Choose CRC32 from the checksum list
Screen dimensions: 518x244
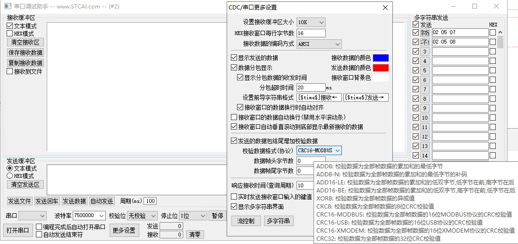(x=378, y=239)
